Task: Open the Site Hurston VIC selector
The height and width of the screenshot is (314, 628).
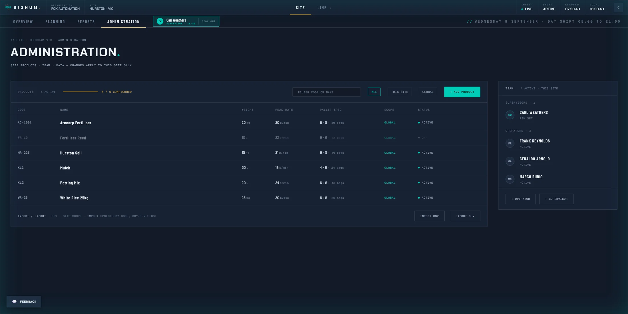Action: pos(101,7)
